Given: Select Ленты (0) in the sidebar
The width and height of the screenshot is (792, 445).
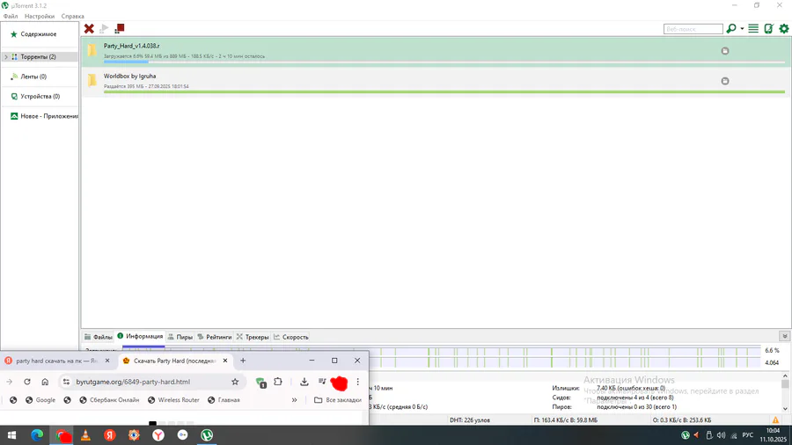Looking at the screenshot, I should (x=33, y=77).
